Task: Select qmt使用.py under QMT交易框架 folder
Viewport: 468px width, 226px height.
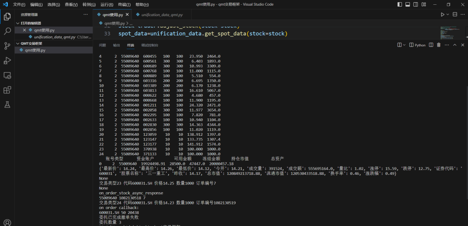Action: tap(54, 50)
